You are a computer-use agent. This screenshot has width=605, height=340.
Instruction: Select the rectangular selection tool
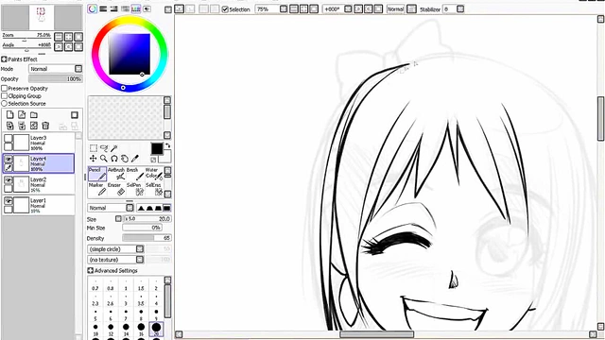tap(94, 148)
